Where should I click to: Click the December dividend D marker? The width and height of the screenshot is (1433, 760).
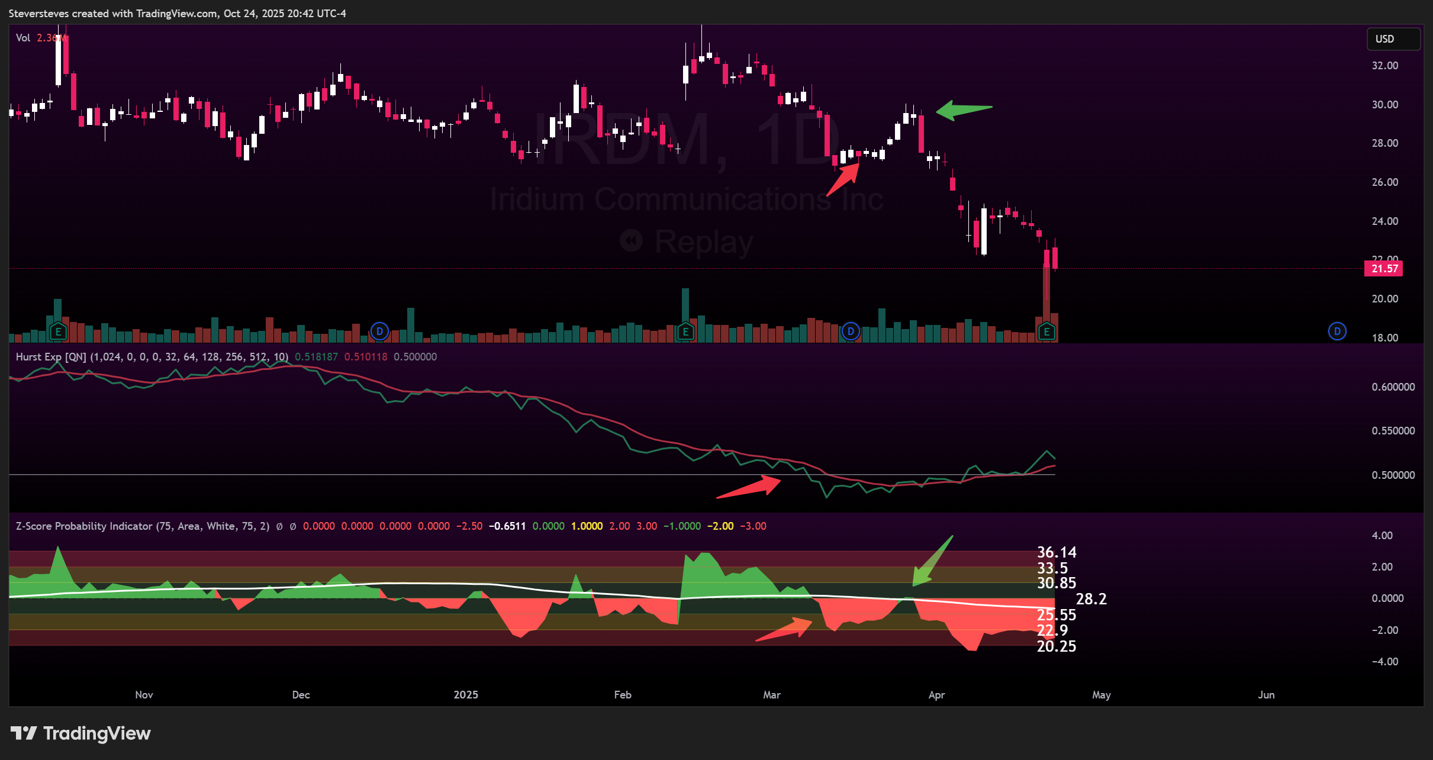point(379,331)
